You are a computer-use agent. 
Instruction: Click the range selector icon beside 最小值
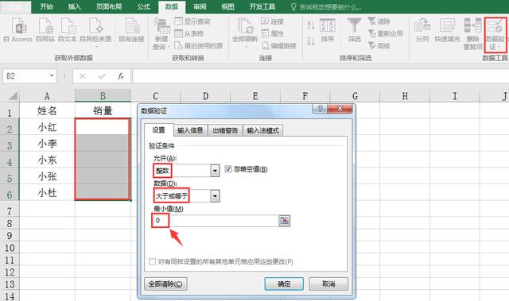[x=285, y=221]
